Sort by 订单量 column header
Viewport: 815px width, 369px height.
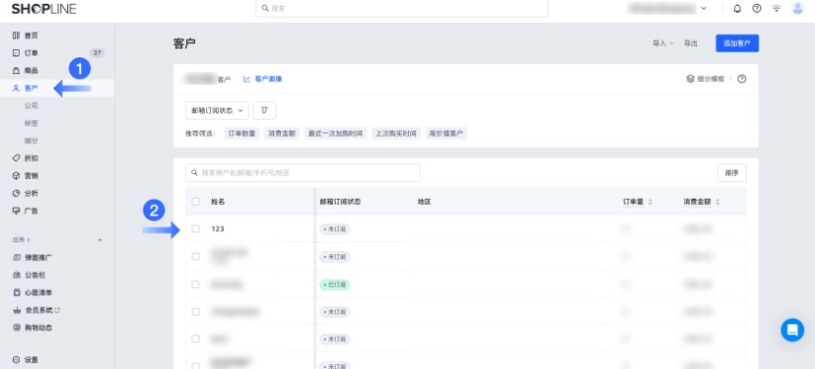pyautogui.click(x=637, y=202)
